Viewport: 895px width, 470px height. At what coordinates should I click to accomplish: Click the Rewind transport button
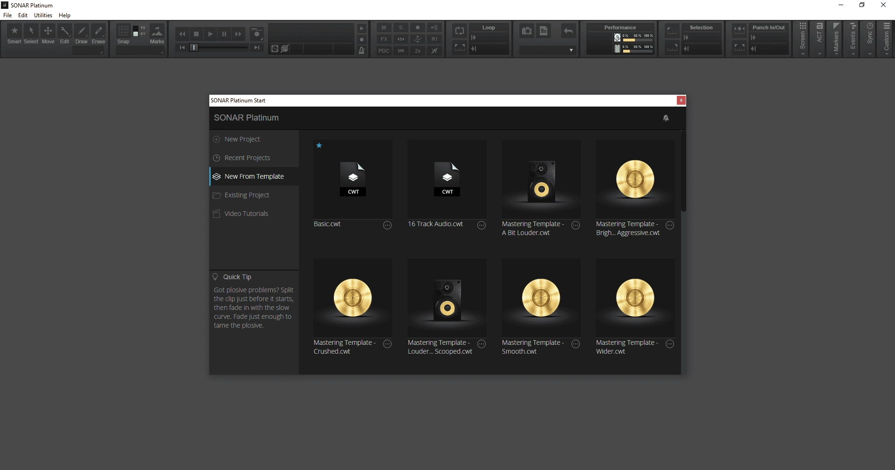182,34
